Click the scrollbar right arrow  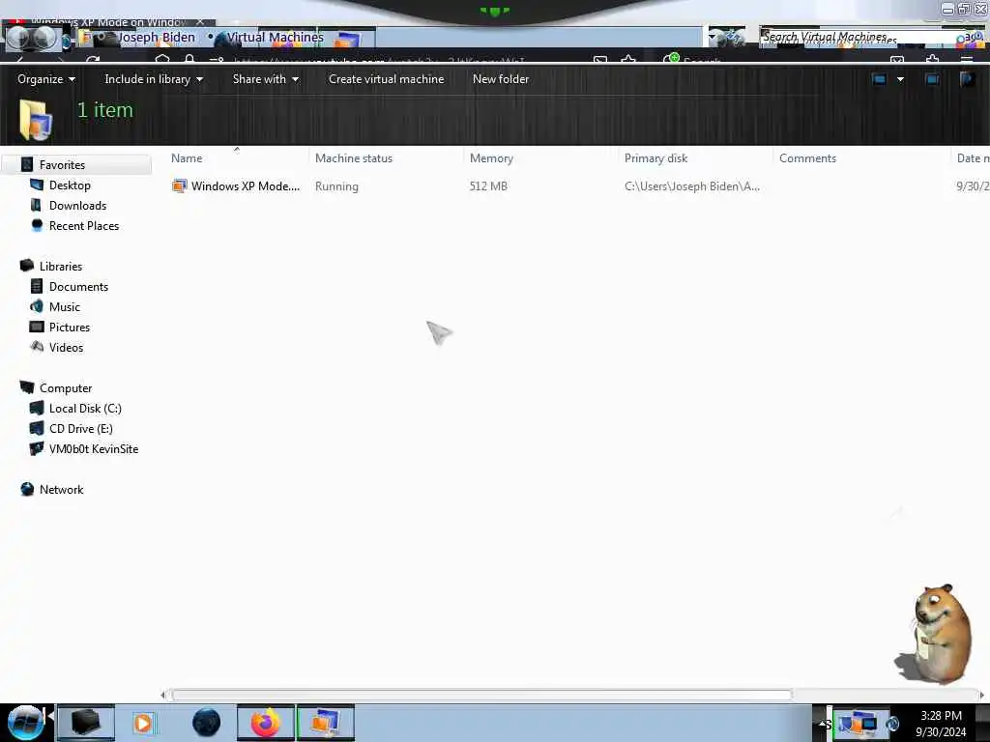pos(982,695)
